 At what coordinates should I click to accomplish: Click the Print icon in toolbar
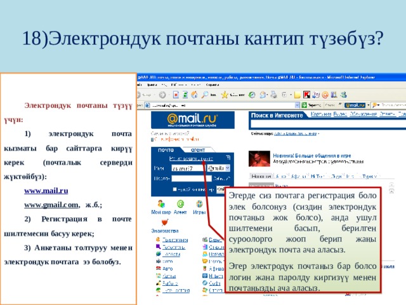273,95
